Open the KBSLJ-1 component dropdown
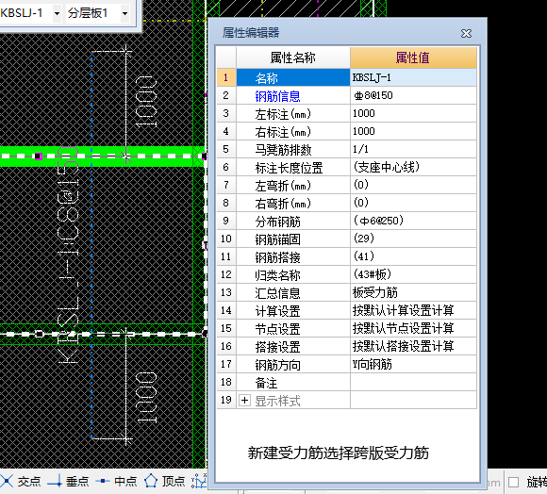This screenshot has width=547, height=494. pyautogui.click(x=57, y=13)
